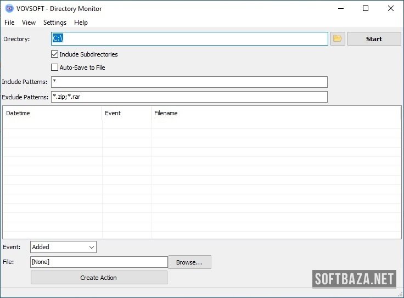Open the View menu
The width and height of the screenshot is (404, 298).
[x=29, y=23]
